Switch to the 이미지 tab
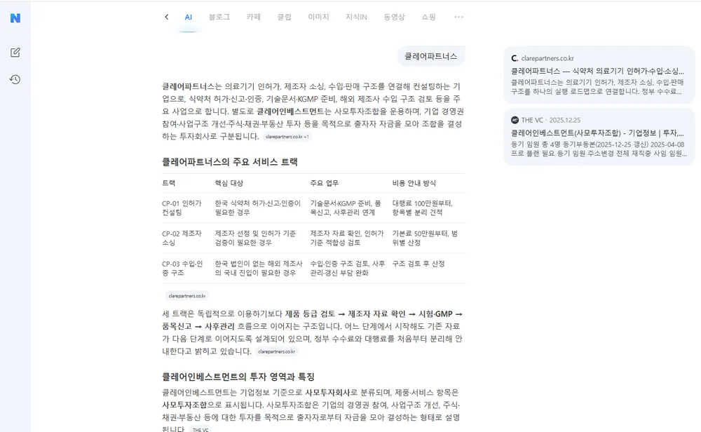Image resolution: width=701 pixels, height=432 pixels. coord(318,17)
